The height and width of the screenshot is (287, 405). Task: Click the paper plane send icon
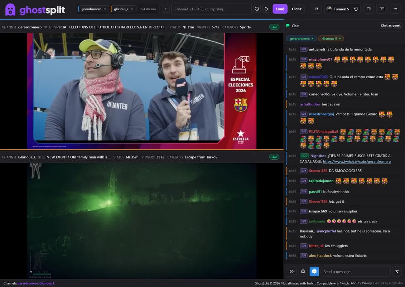coord(397,271)
